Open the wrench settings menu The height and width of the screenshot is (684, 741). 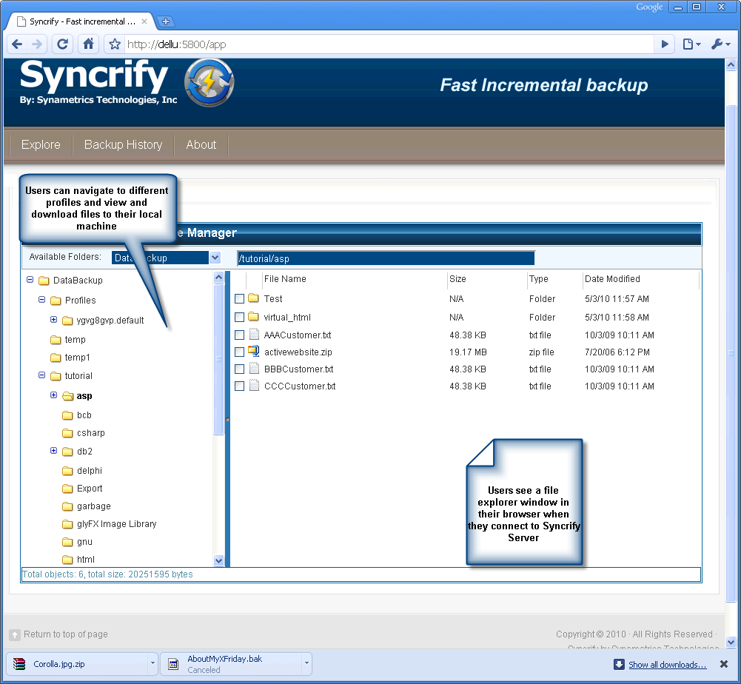click(x=720, y=44)
